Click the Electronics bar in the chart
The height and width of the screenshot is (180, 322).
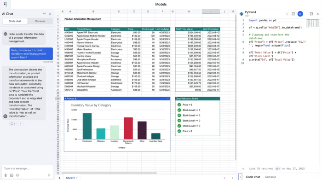pyautogui.click(x=87, y=126)
